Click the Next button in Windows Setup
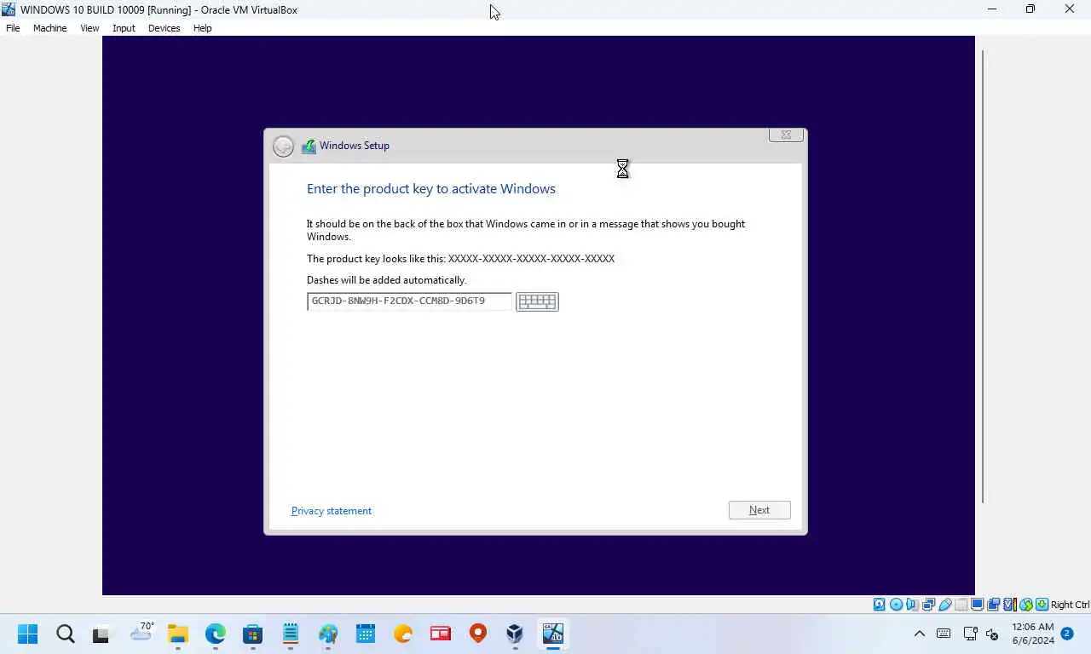1091x654 pixels. (x=759, y=510)
